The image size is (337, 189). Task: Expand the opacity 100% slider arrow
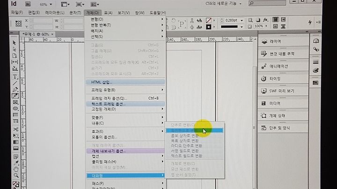click(266, 26)
